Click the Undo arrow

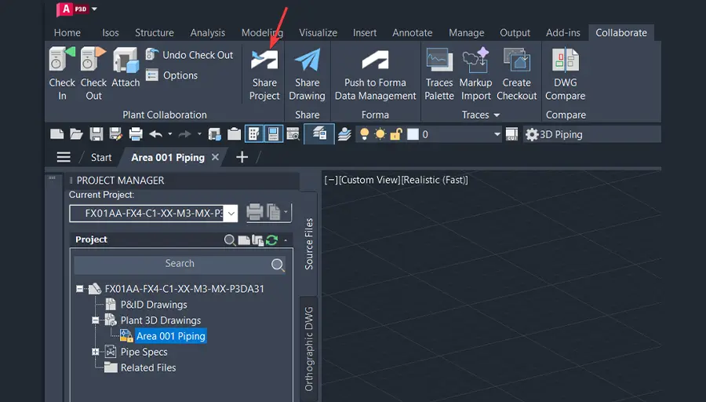click(156, 133)
